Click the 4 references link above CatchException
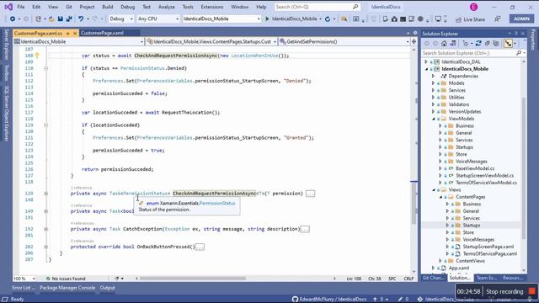Screen dimensions: 539x303 pos(83,223)
